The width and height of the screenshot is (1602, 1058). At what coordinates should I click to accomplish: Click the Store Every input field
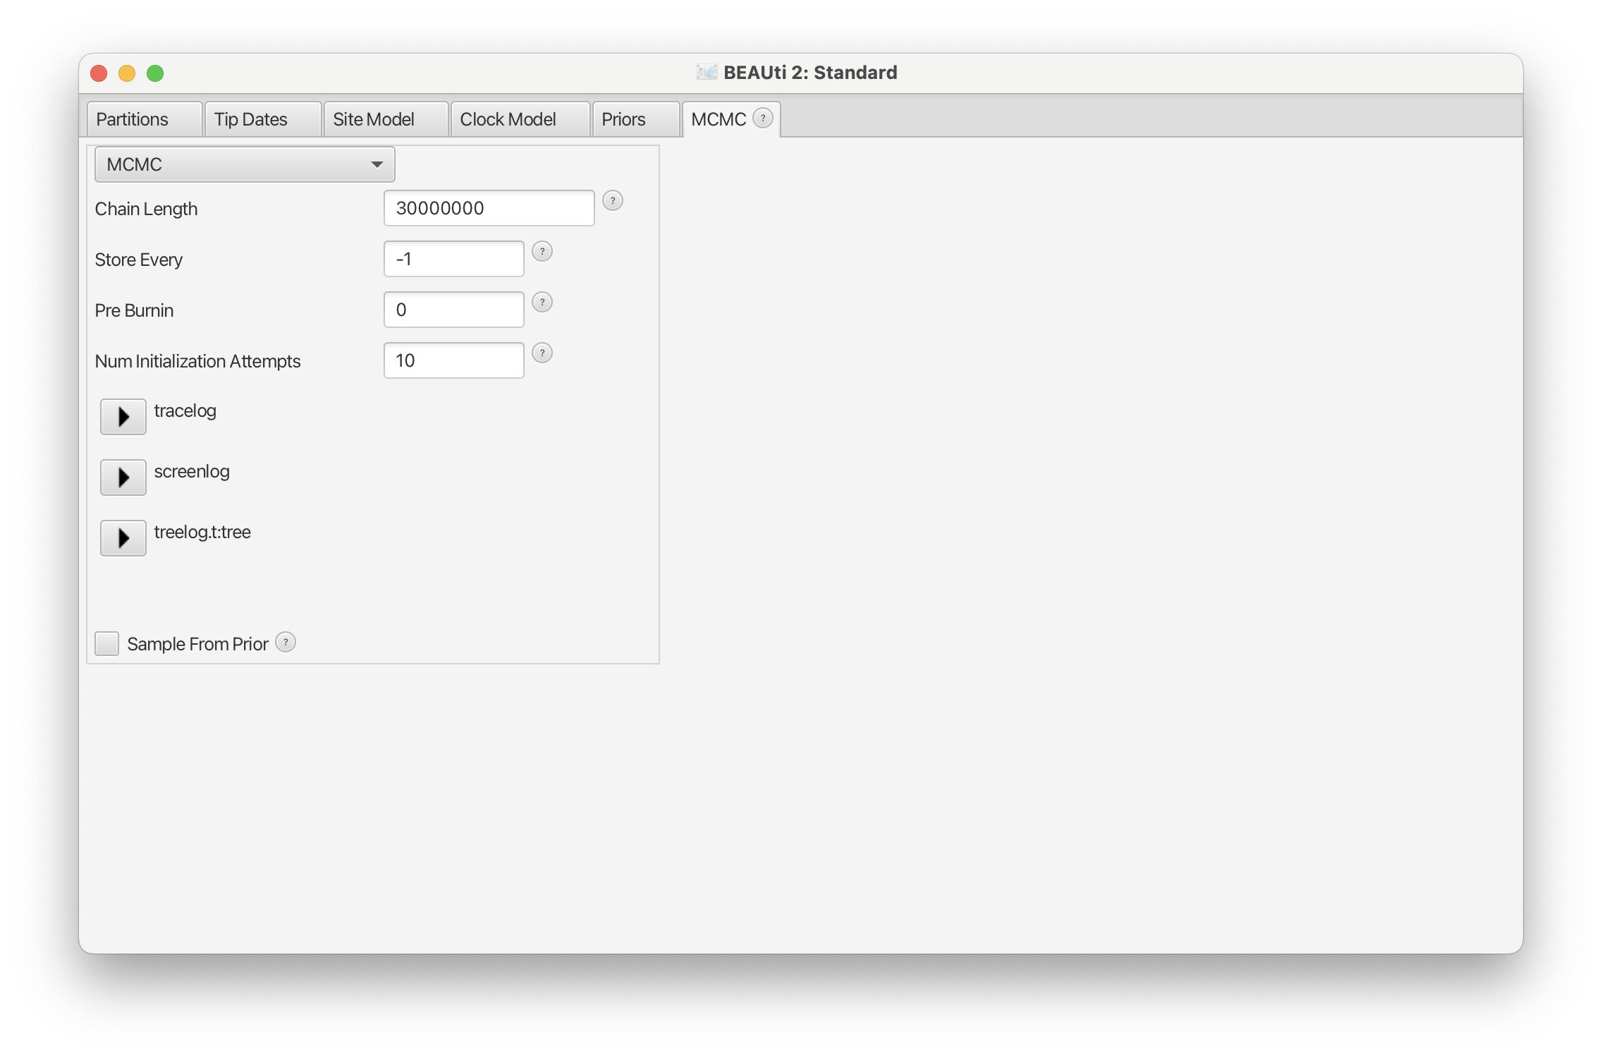(x=454, y=259)
